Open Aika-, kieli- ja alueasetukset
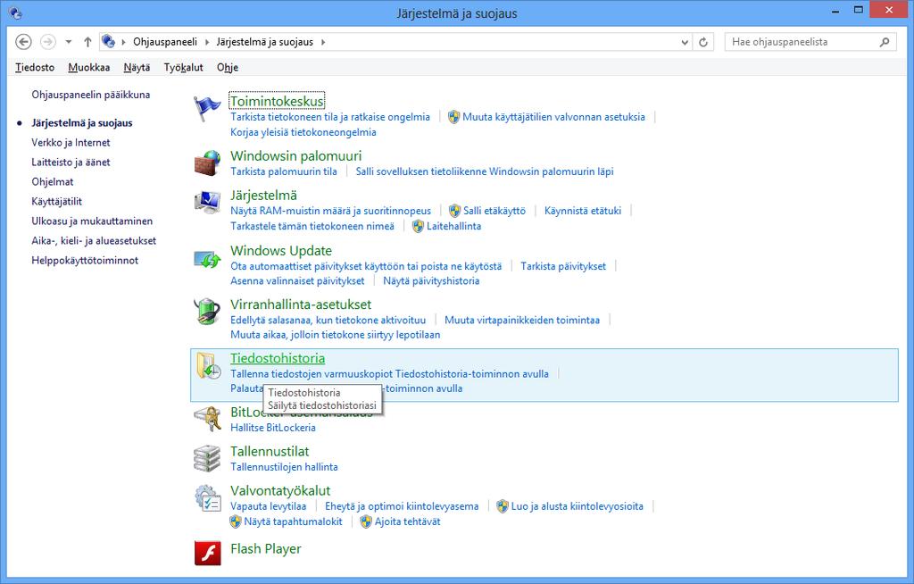 click(94, 240)
